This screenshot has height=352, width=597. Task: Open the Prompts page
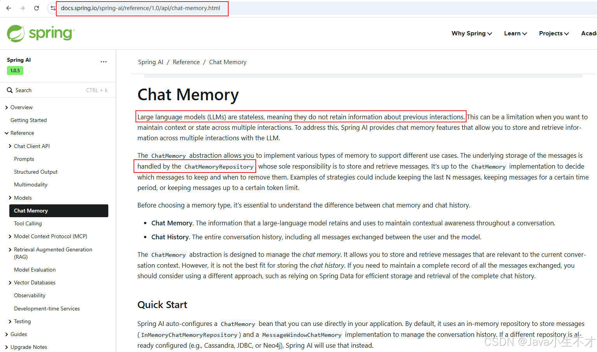[24, 159]
